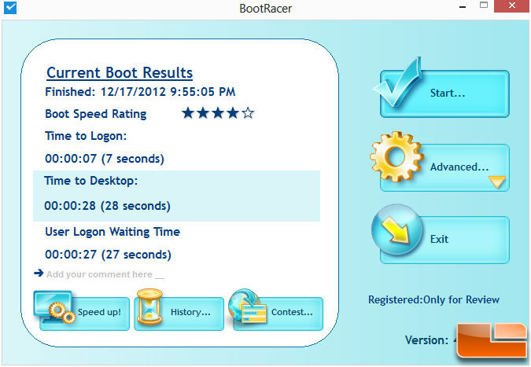This screenshot has height=367, width=531.
Task: Click the yellow arrow Exit icon
Action: pos(396,229)
